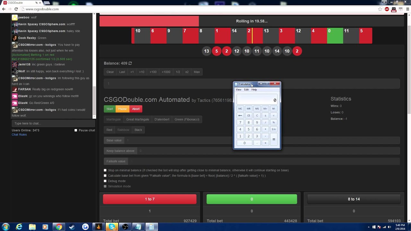Click Clear bet amount button
The image size is (411, 231).
click(x=110, y=72)
